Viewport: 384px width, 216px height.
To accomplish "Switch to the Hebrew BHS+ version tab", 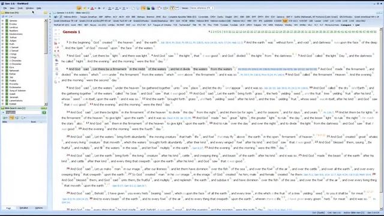I will tap(71, 17).
